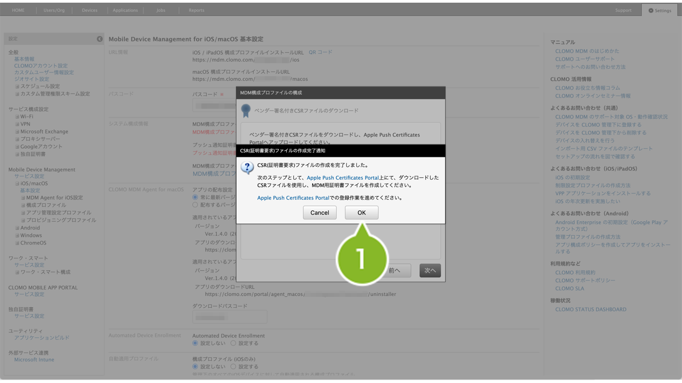Image resolution: width=682 pixels, height=383 pixels.
Task: Open Apple Push Certificates Portal link in first sentence
Action: click(343, 178)
